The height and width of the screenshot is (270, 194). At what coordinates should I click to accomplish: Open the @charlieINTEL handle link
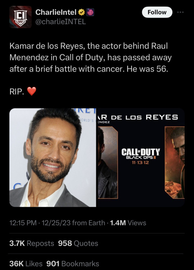point(60,22)
